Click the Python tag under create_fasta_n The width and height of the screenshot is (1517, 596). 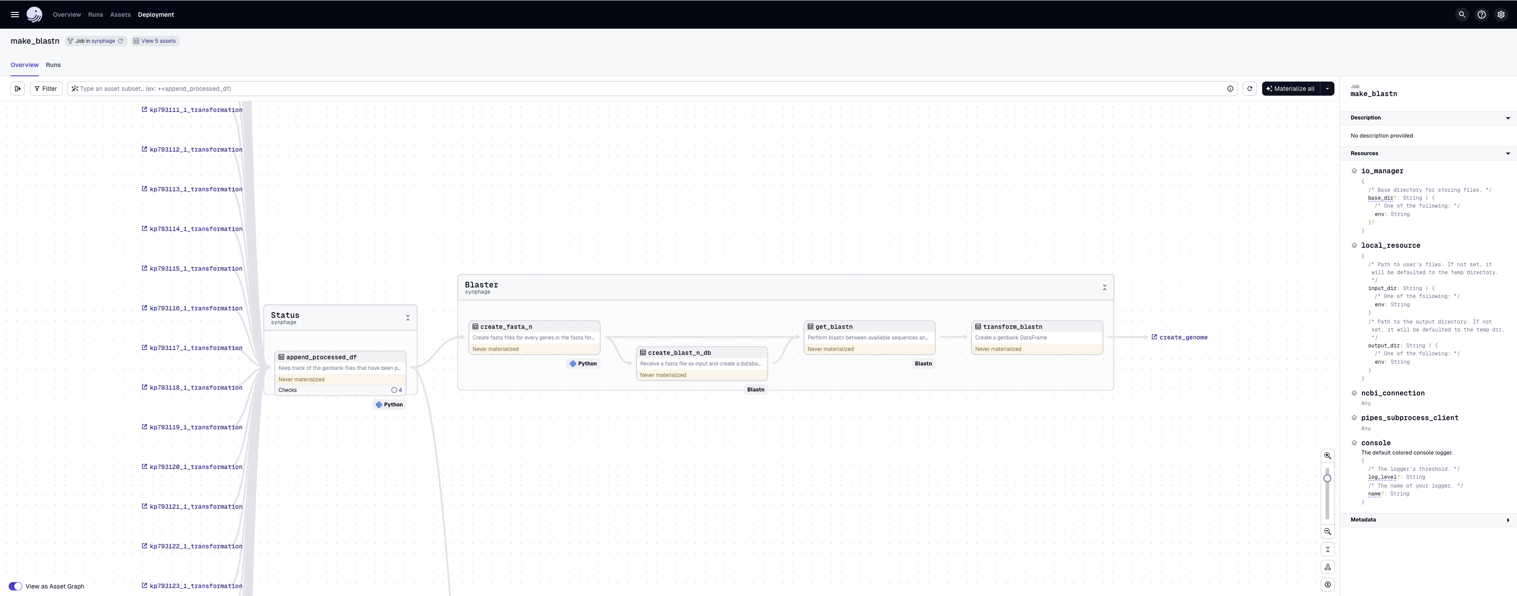pos(583,364)
